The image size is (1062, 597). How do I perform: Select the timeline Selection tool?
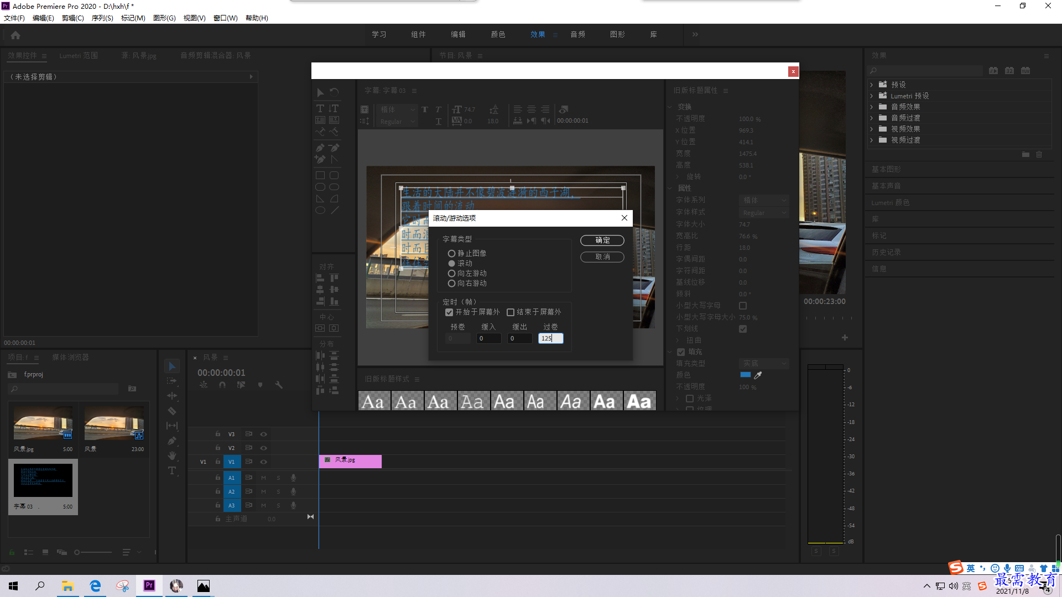pos(172,366)
